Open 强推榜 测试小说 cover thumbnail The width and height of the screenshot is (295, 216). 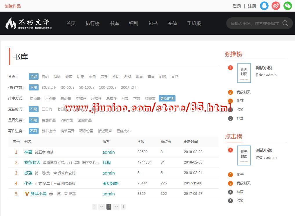244,73
